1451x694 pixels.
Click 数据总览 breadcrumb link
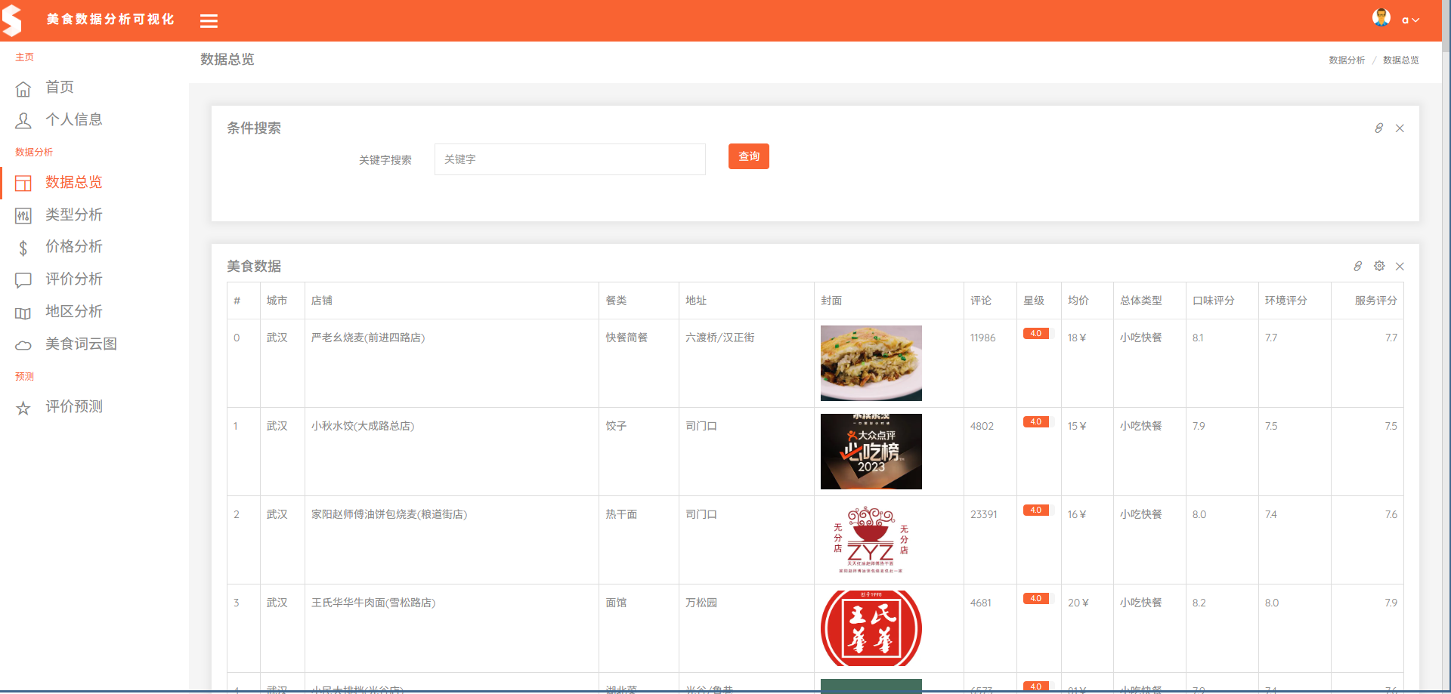[x=1400, y=60]
